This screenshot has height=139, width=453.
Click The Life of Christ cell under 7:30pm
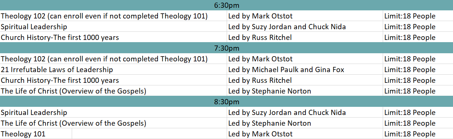pos(113,91)
